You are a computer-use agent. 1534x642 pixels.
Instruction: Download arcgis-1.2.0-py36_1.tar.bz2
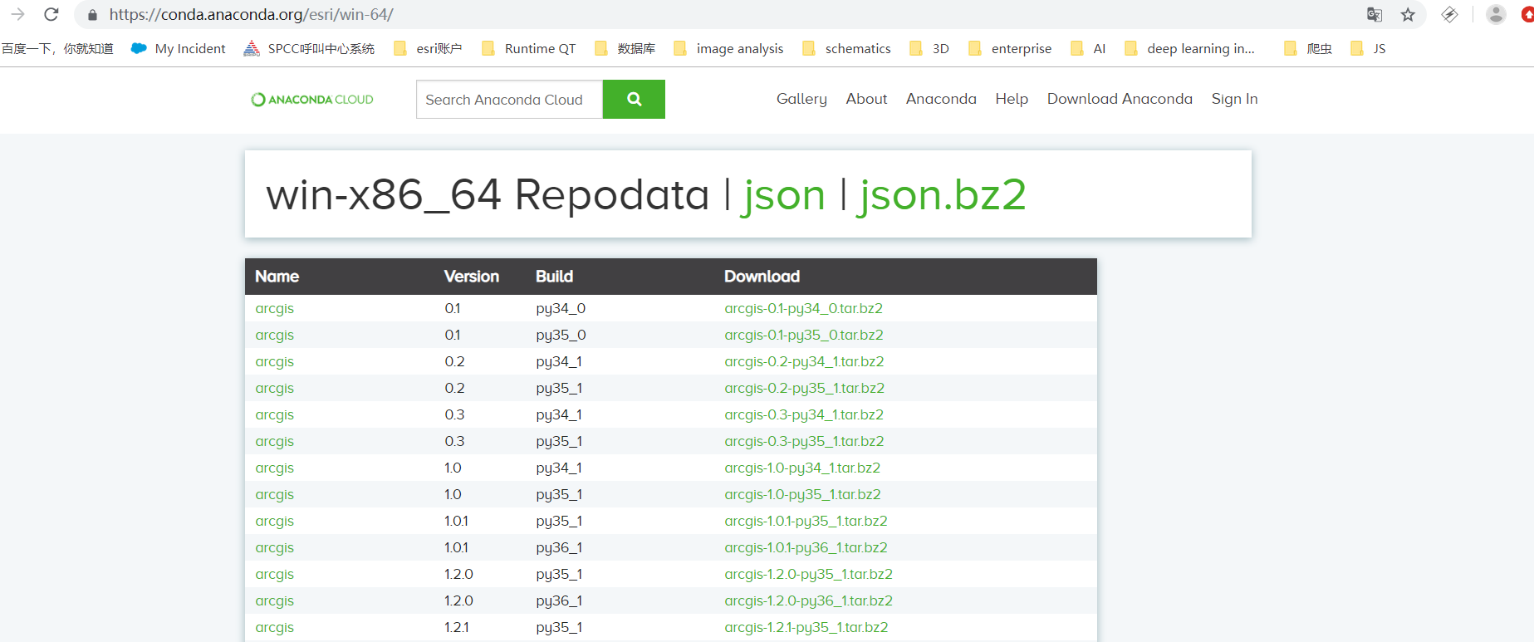808,600
